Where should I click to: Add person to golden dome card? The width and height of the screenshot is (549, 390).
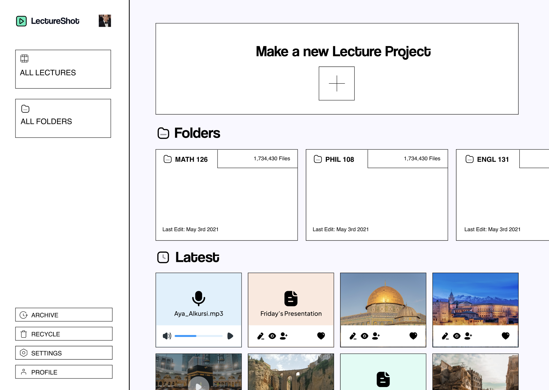click(376, 336)
